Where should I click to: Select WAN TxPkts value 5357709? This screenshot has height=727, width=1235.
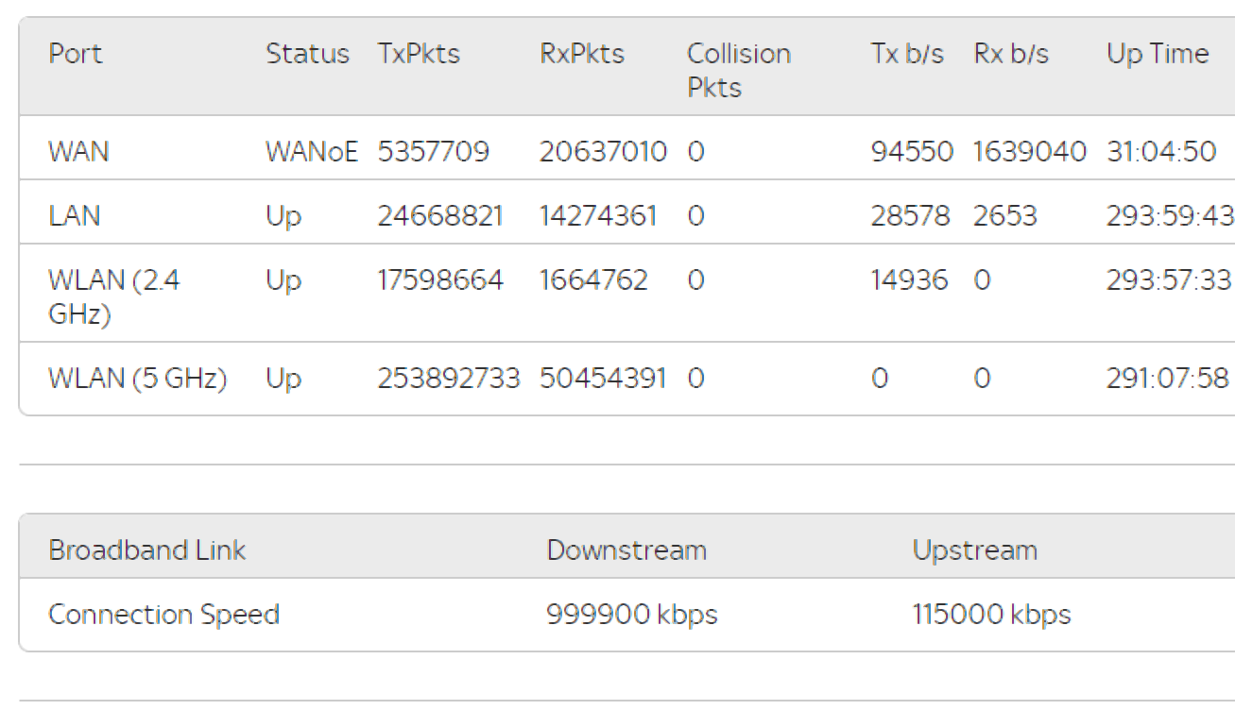pos(434,151)
